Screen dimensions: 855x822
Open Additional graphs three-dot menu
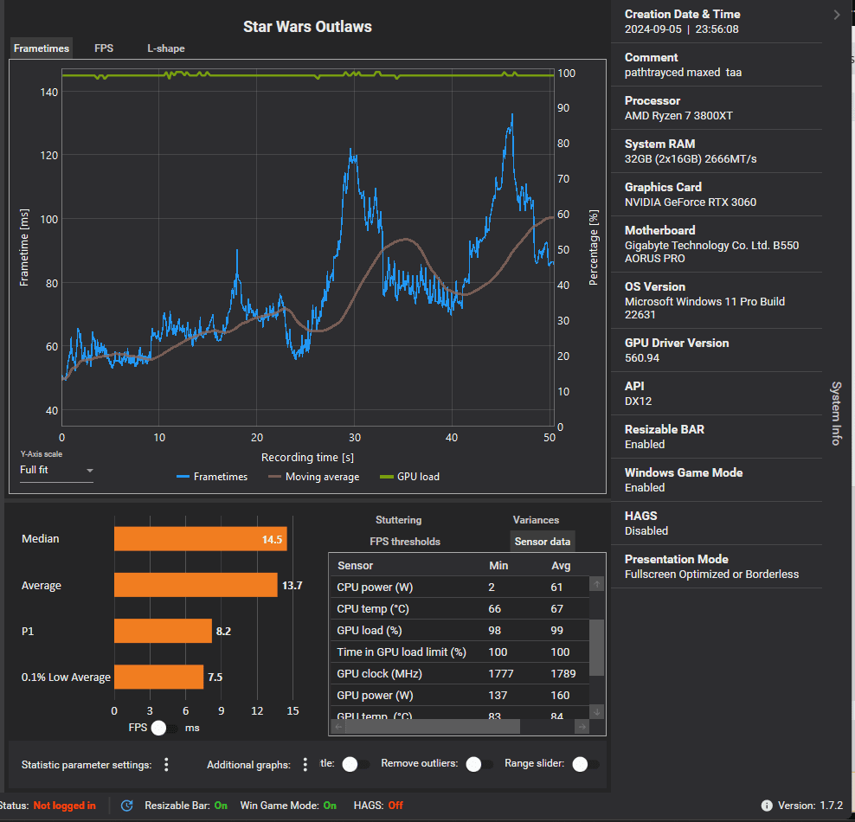click(x=305, y=765)
